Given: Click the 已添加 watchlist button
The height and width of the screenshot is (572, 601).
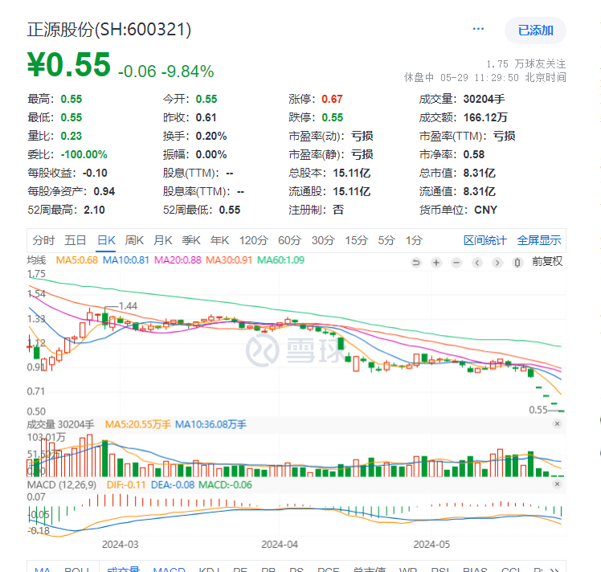Looking at the screenshot, I should coord(535,31).
